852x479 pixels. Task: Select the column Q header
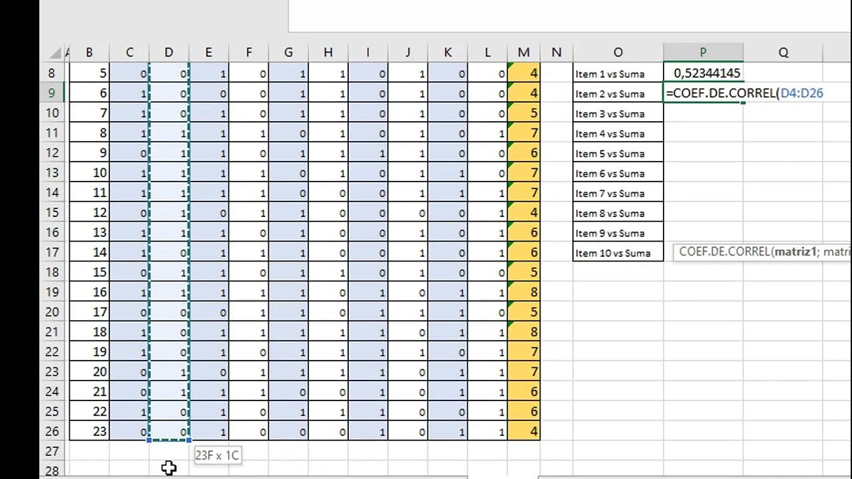tap(783, 53)
